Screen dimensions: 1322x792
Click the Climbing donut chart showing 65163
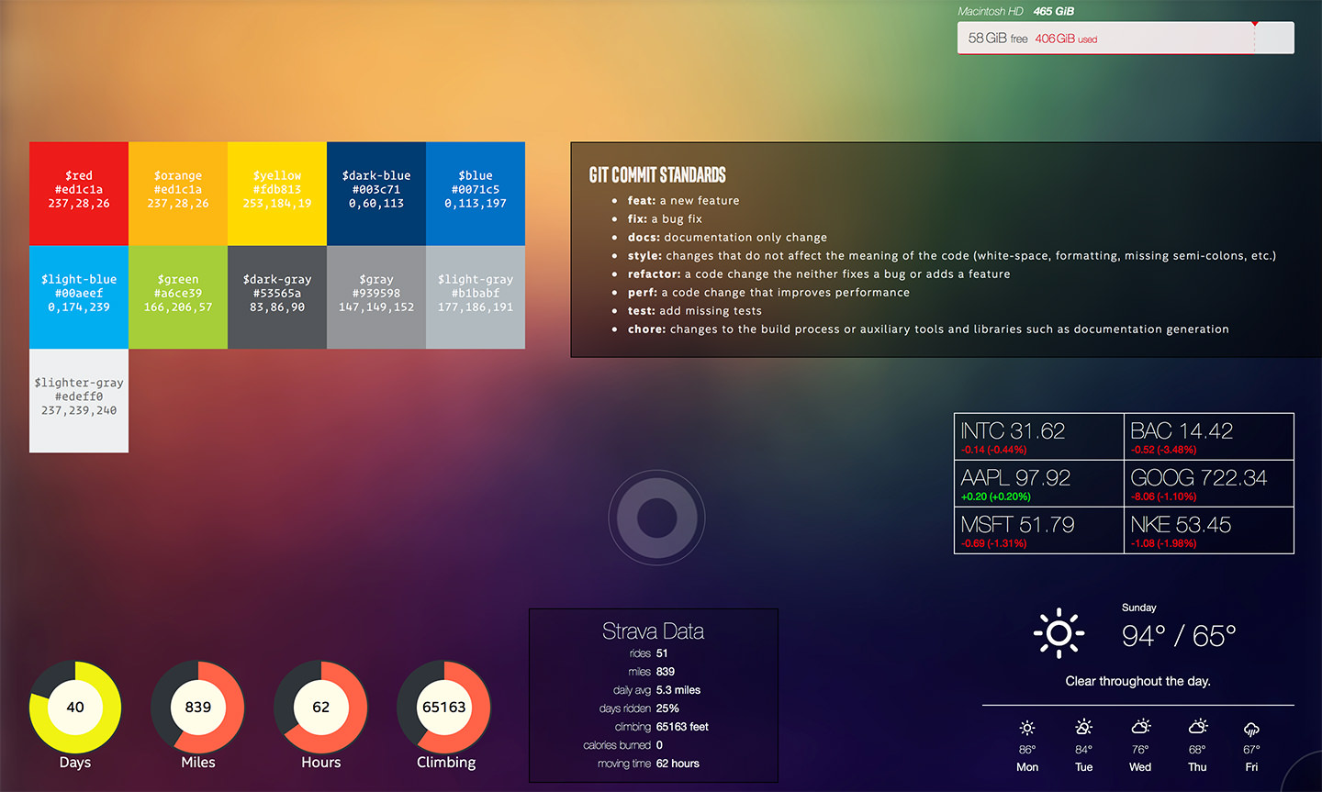tap(444, 707)
